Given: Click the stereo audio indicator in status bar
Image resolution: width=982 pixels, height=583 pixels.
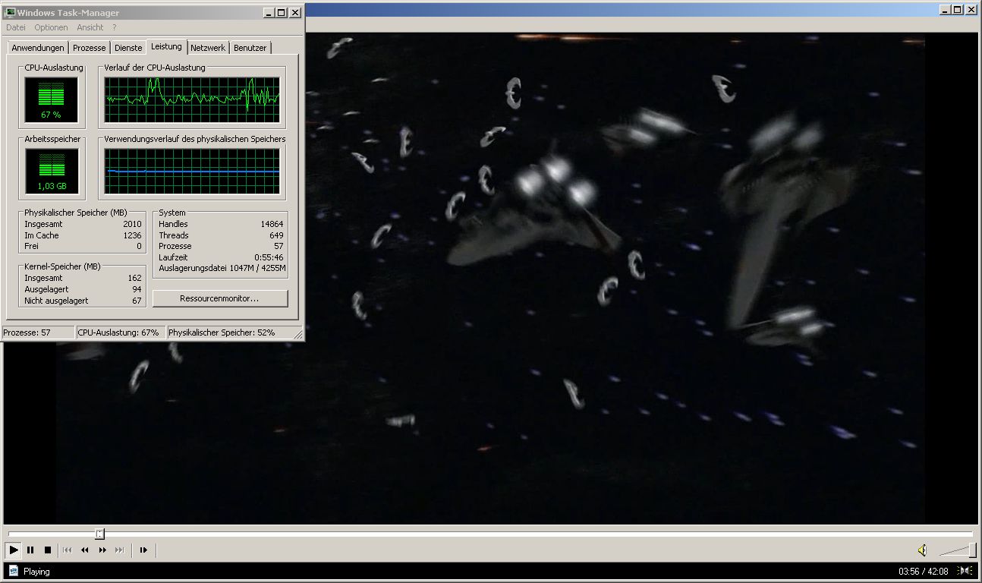Looking at the screenshot, I should click(965, 572).
